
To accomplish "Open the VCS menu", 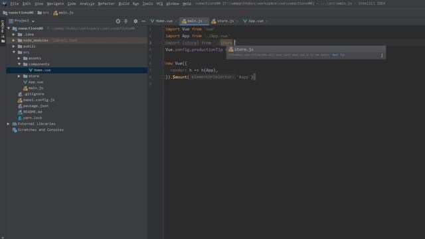I will point(159,3).
